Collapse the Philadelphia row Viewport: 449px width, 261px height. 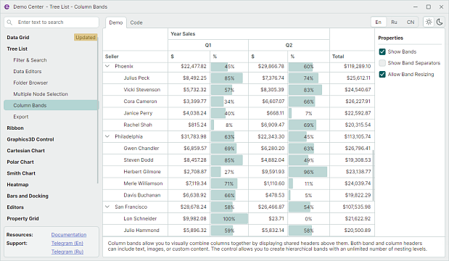[x=107, y=136]
